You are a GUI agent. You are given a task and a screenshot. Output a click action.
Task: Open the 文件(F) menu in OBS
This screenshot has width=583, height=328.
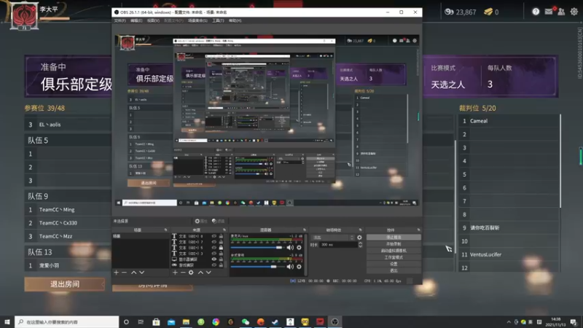(120, 20)
